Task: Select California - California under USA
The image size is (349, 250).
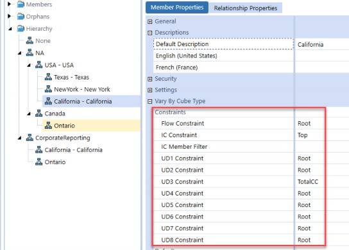Action: [x=83, y=101]
